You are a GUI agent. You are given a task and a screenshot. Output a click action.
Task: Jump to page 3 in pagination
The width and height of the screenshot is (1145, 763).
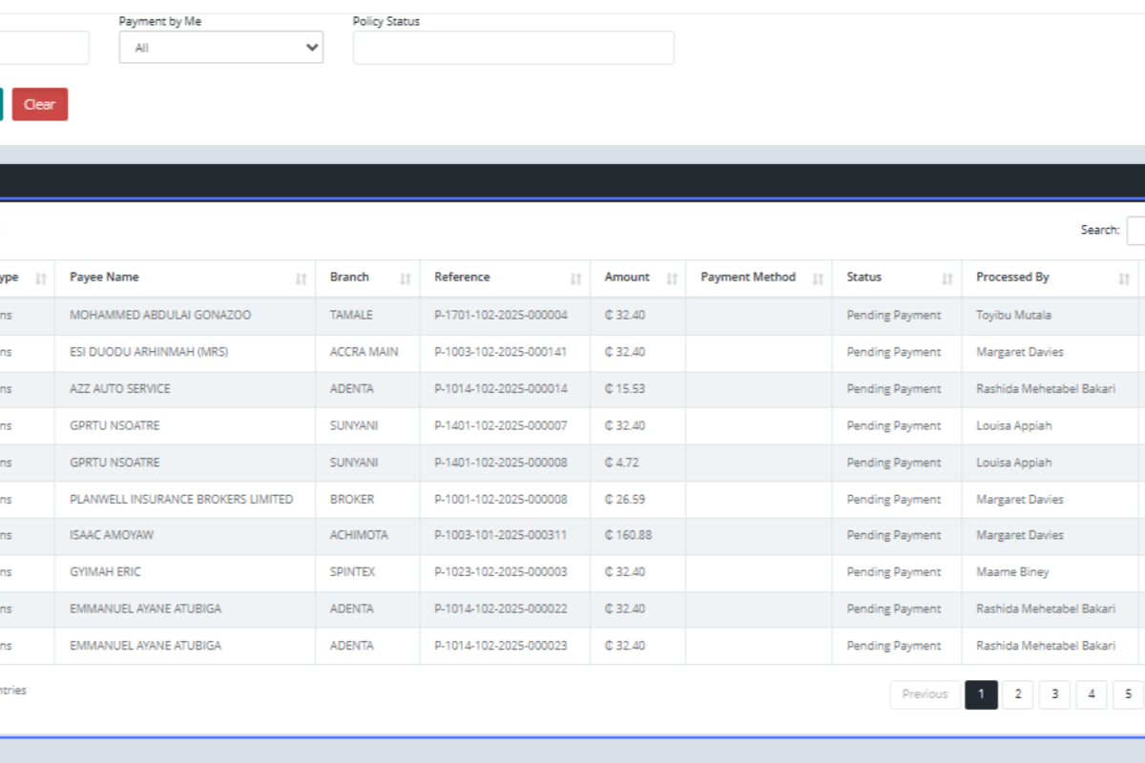(1054, 694)
